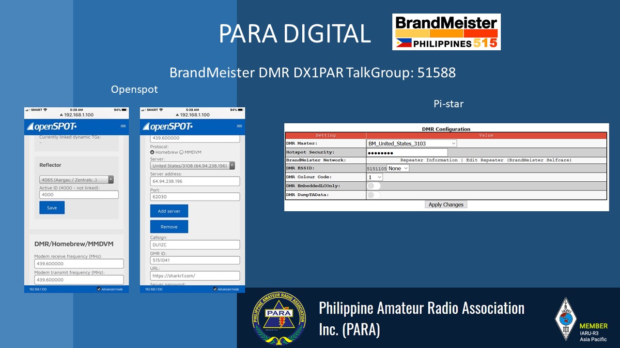Screen dimensions: 620x348
Task: Click Add server button
Action: click(x=169, y=211)
